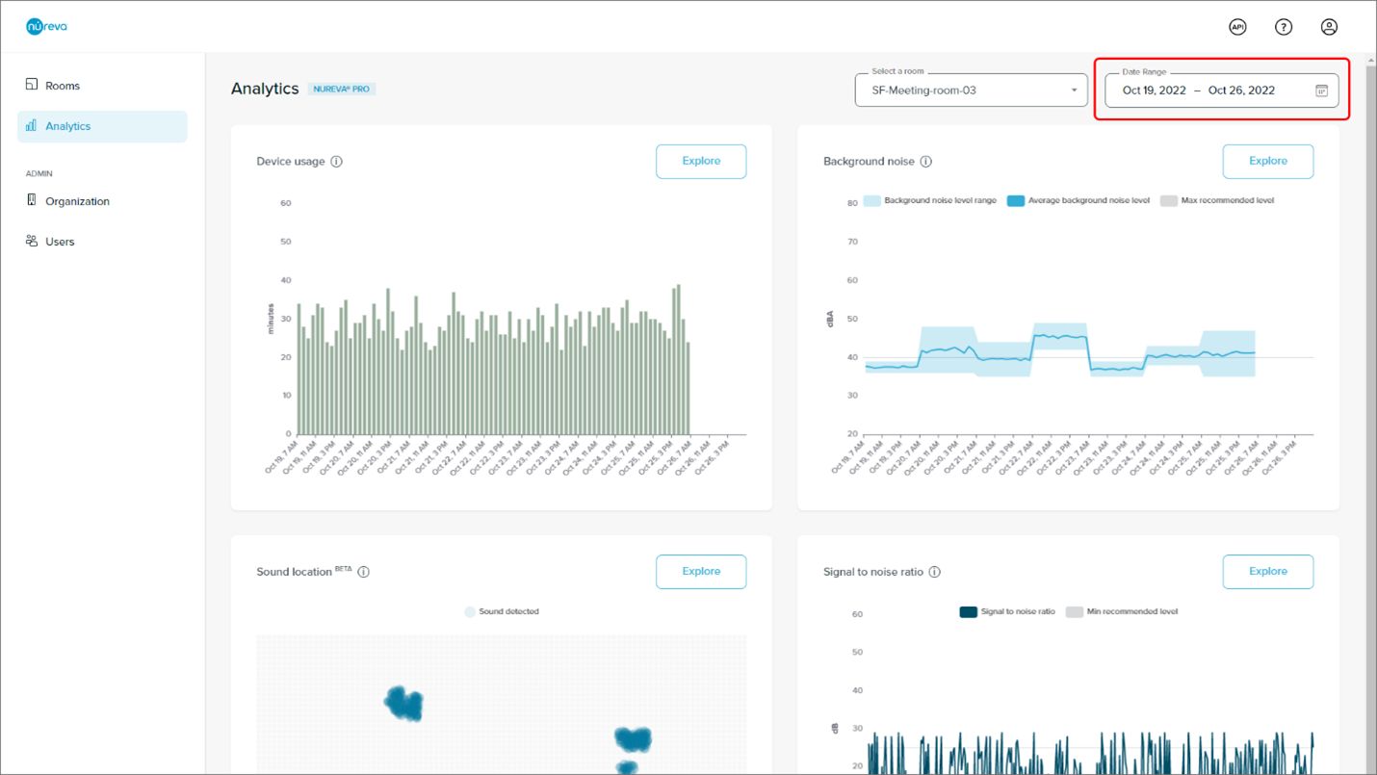Open the user account profile icon
Screen dimensions: 1377x775
click(1329, 27)
